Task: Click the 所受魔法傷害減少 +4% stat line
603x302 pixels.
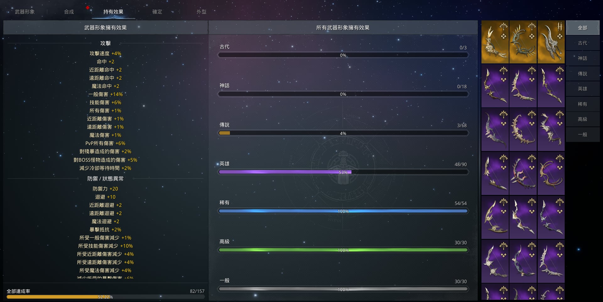Action: coord(106,271)
